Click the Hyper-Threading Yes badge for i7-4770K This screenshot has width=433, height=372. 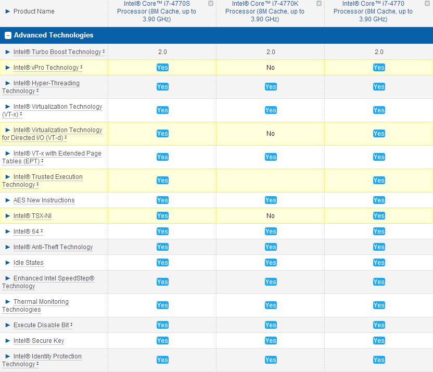pos(271,87)
